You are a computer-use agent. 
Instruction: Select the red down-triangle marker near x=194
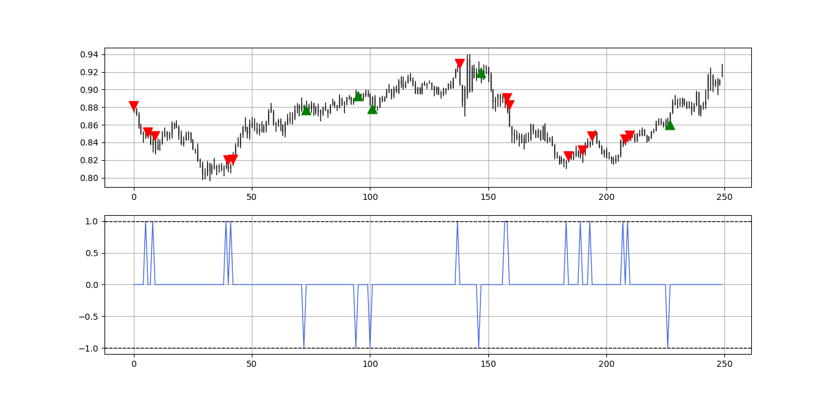tap(592, 136)
